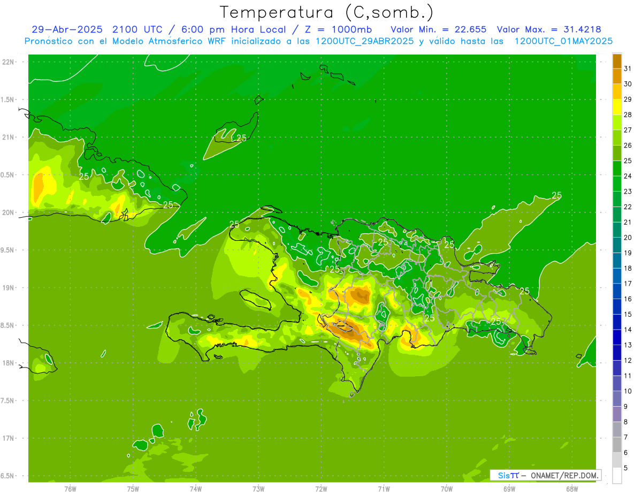Screen dimensions: 642x496
Task: Click the "69W" longitude axis label
Action: point(509,489)
